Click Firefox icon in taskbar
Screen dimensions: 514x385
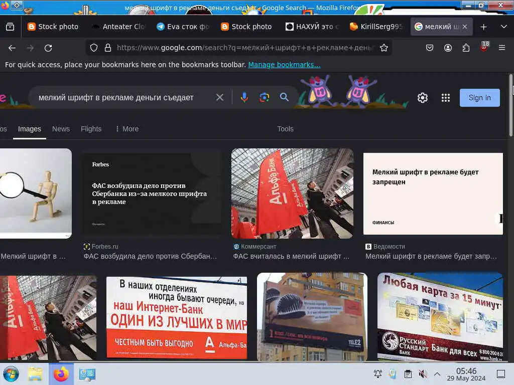tap(61, 374)
